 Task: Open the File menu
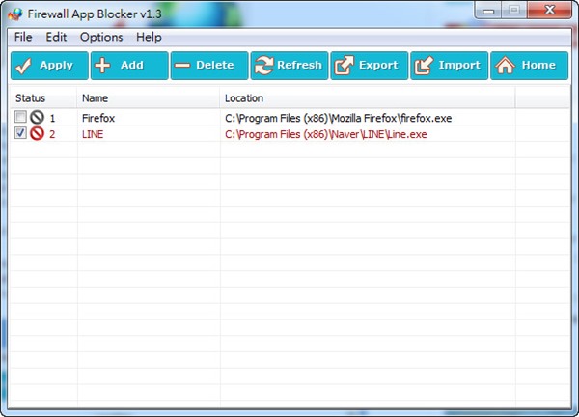coord(23,37)
